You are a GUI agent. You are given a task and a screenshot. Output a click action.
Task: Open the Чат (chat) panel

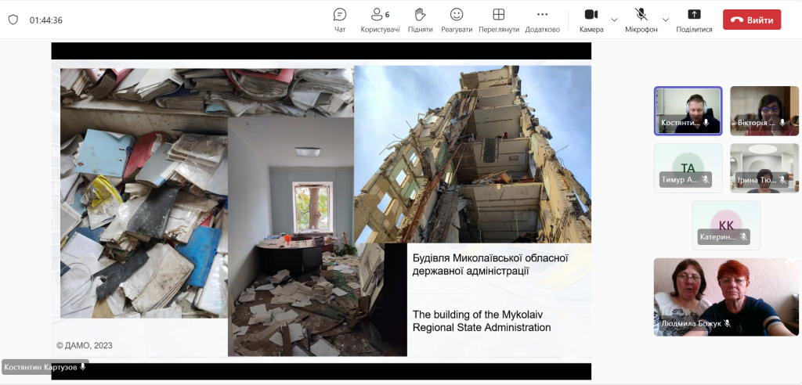pyautogui.click(x=340, y=20)
